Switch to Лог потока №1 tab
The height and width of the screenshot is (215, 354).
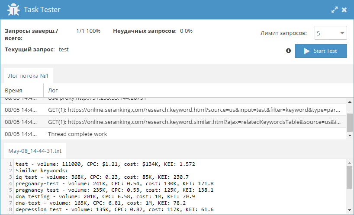(29, 76)
